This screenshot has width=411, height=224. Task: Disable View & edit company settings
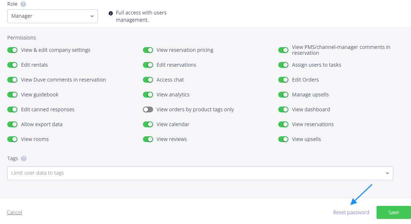(x=12, y=50)
